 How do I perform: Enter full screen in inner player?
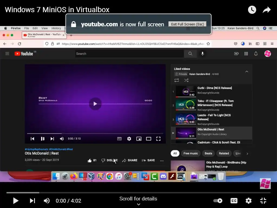pyautogui.click(x=158, y=139)
